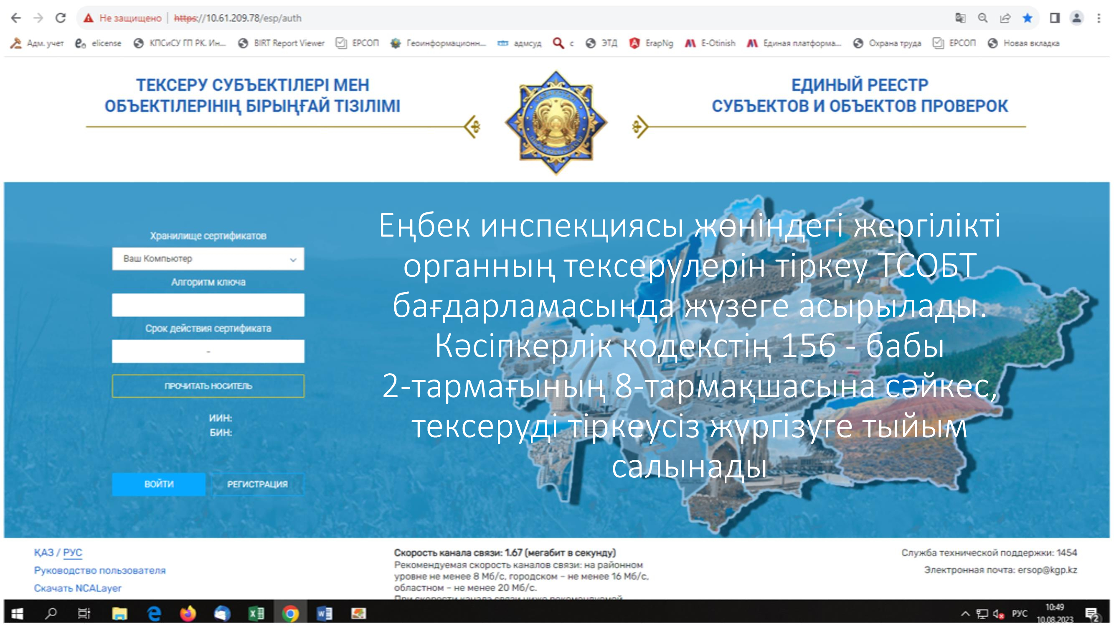The image size is (1114, 627).
Task: Open the browser side panel icon
Action: click(x=1054, y=18)
